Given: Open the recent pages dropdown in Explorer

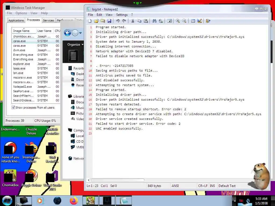Looking at the screenshot, I should click(x=81, y=33).
